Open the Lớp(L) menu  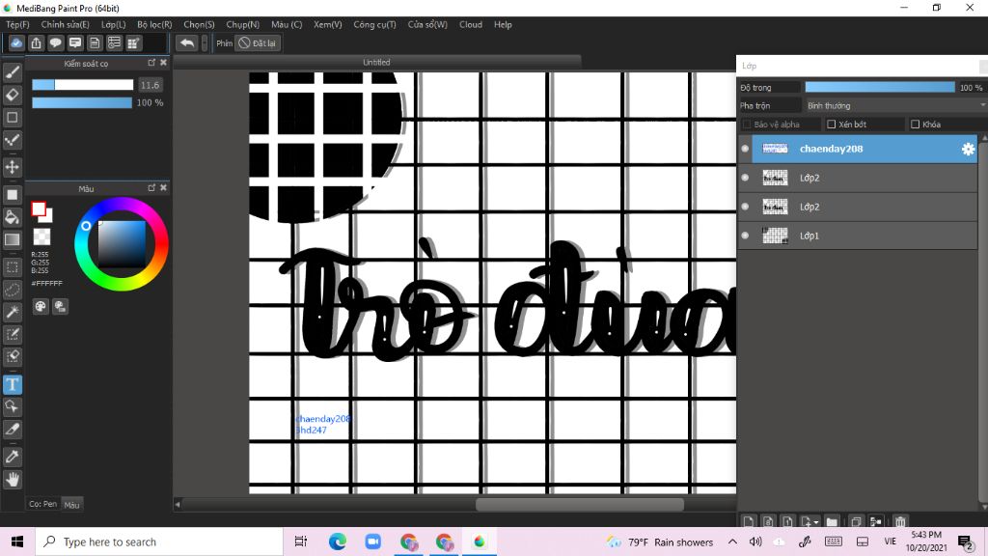114,24
